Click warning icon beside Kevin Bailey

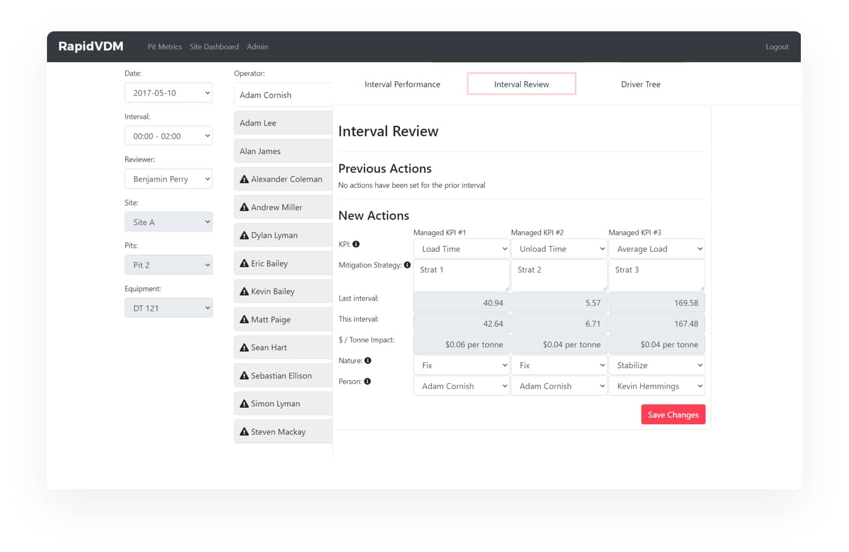244,291
